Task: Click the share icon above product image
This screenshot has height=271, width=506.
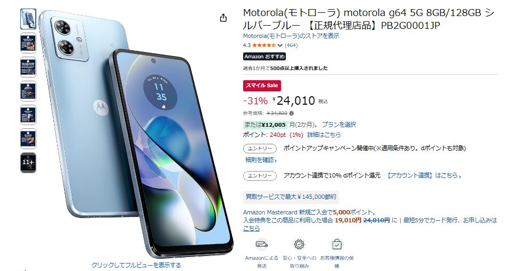Action: coord(223,18)
